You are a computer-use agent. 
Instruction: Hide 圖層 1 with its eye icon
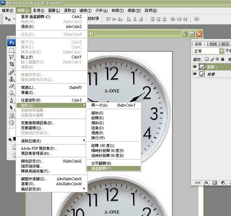[195, 67]
